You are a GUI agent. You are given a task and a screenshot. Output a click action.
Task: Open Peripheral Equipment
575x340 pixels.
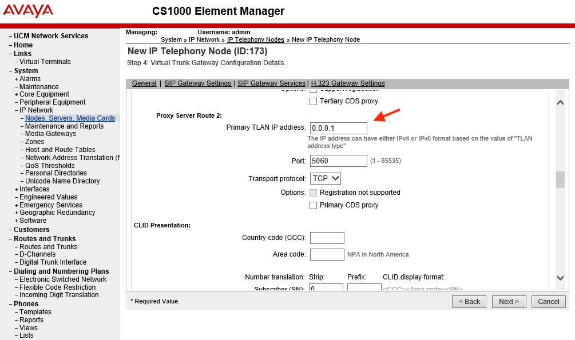pos(53,102)
